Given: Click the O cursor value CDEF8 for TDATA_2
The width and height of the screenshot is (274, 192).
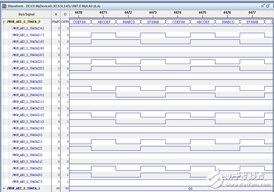Looking at the screenshot, I should pyautogui.click(x=65, y=22).
